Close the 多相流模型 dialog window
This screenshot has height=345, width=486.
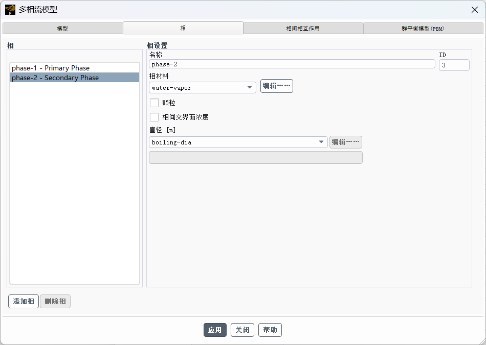[x=475, y=10]
